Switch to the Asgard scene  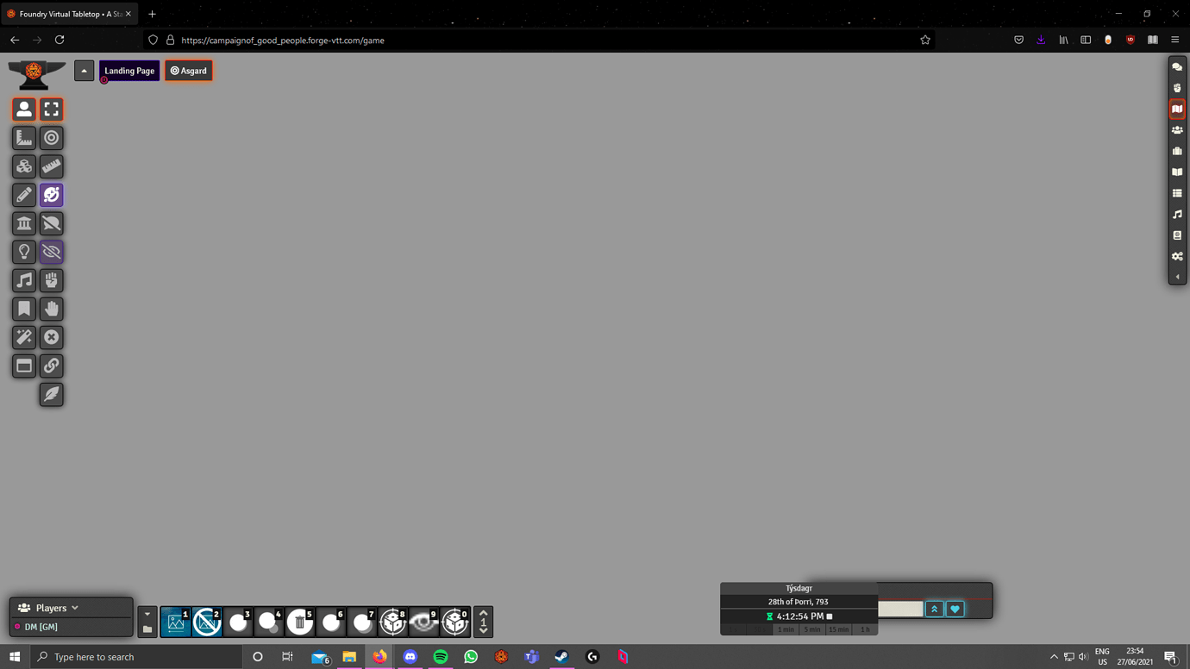[188, 70]
